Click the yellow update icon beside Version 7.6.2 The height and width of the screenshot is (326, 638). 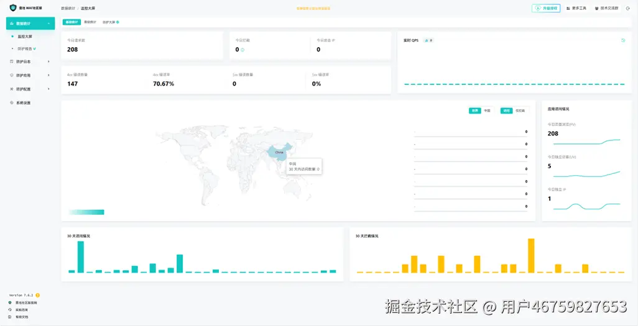click(x=37, y=295)
